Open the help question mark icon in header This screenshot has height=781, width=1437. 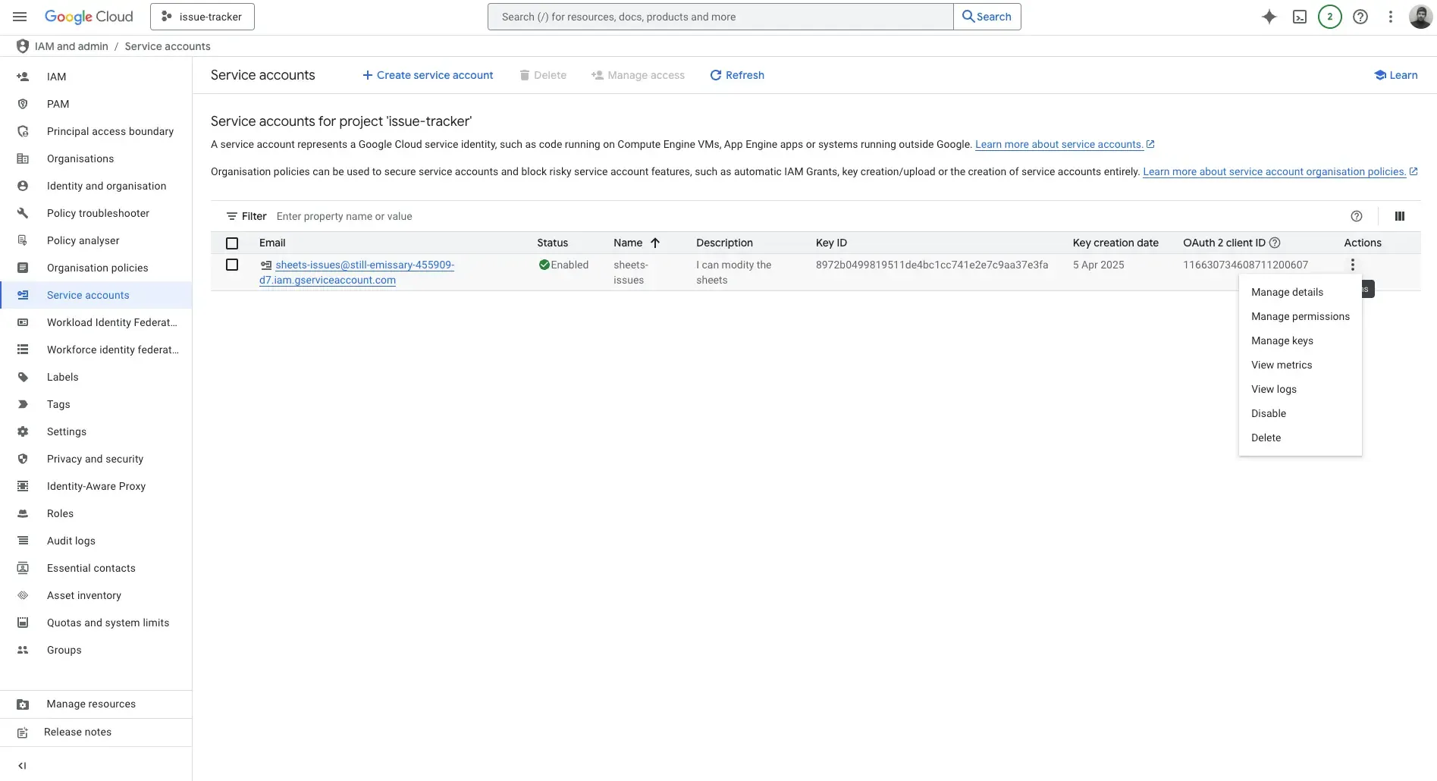1360,17
